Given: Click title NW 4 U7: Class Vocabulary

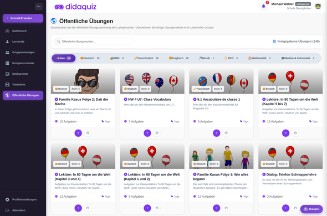Looking at the screenshot, I should coord(147,100).
